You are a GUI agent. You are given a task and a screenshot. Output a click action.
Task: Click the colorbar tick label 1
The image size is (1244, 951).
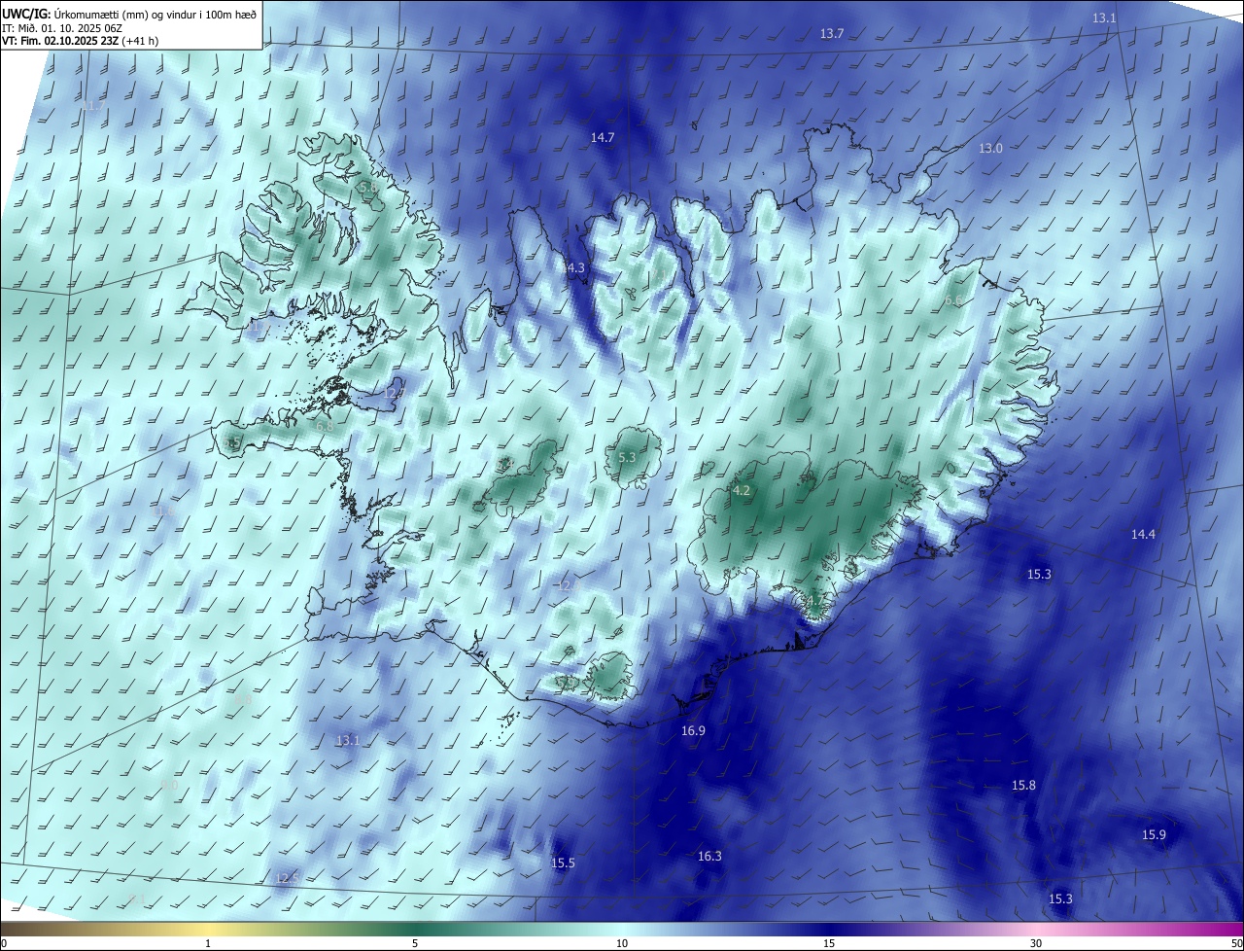tap(208, 944)
